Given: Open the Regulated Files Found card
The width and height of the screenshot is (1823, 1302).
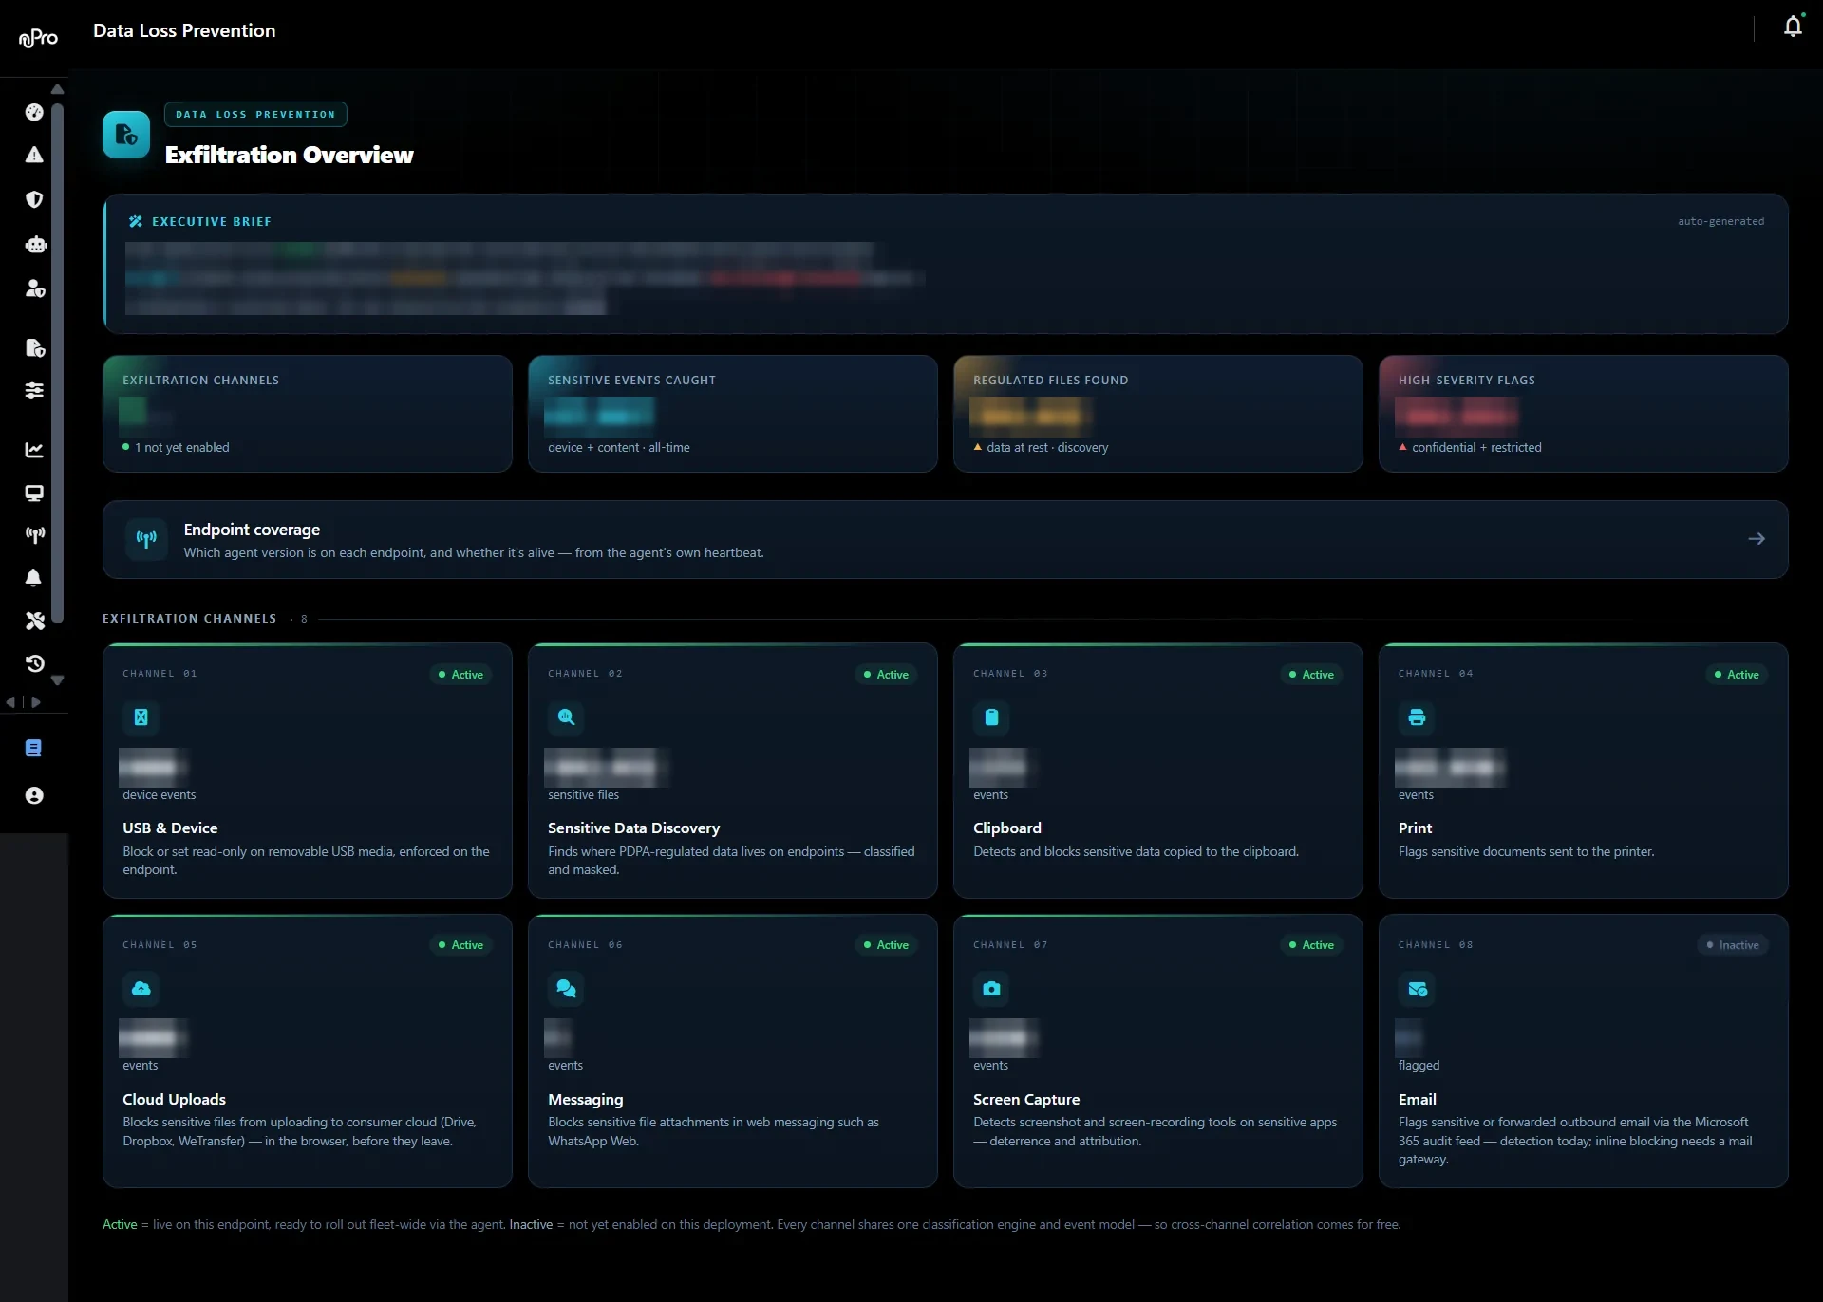Looking at the screenshot, I should pos(1157,414).
